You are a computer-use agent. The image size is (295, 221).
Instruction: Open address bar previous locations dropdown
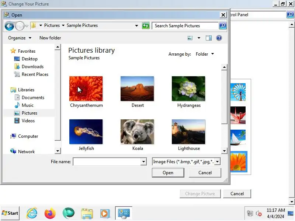pos(136,25)
